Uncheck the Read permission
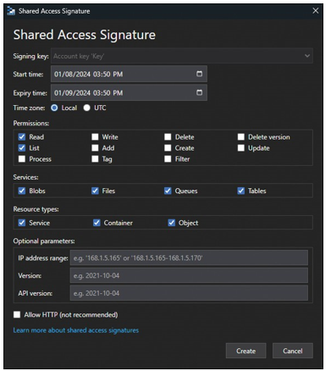Viewport: 331px width, 371px height. point(22,137)
